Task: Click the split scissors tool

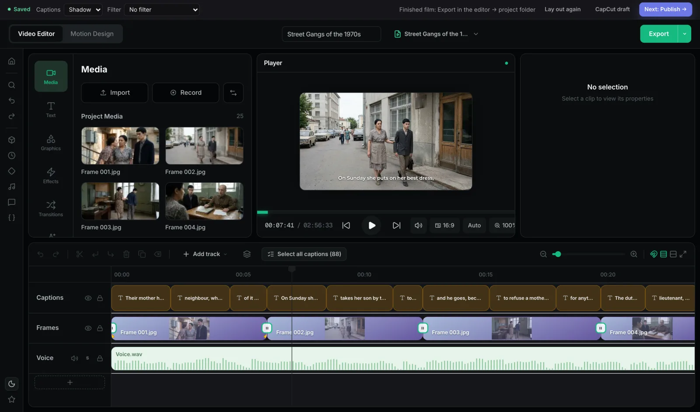Action: [x=79, y=254]
